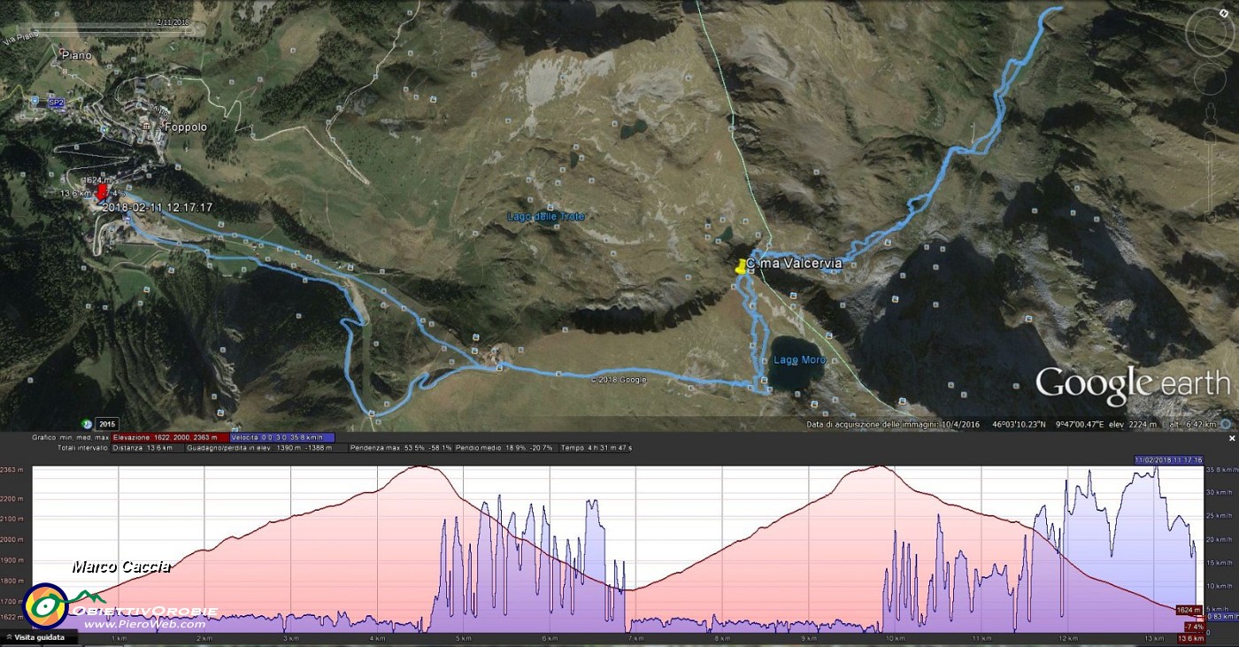Click the historical imagery clock icon

point(87,424)
